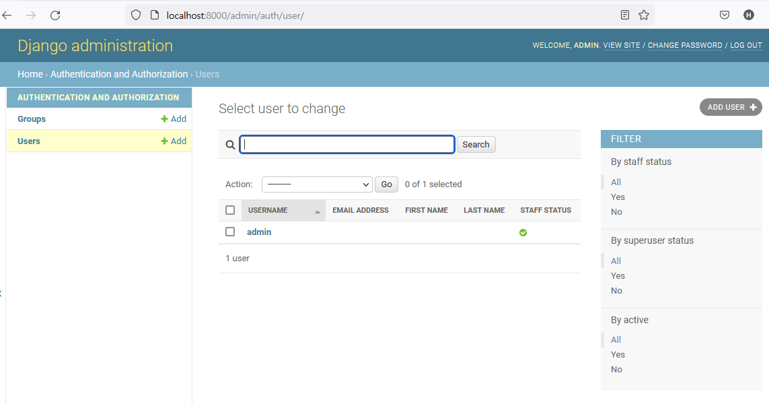Viewport: 769px width, 404px height.
Task: Filter by active Yes
Action: coord(618,354)
